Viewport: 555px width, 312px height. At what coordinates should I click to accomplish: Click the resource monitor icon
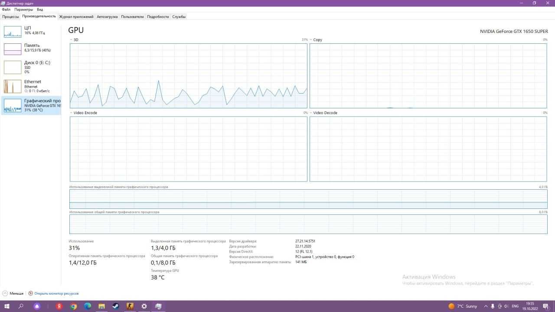pos(30,293)
